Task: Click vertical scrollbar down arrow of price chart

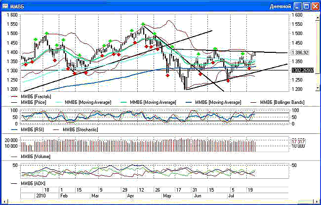Action: [x=318, y=88]
